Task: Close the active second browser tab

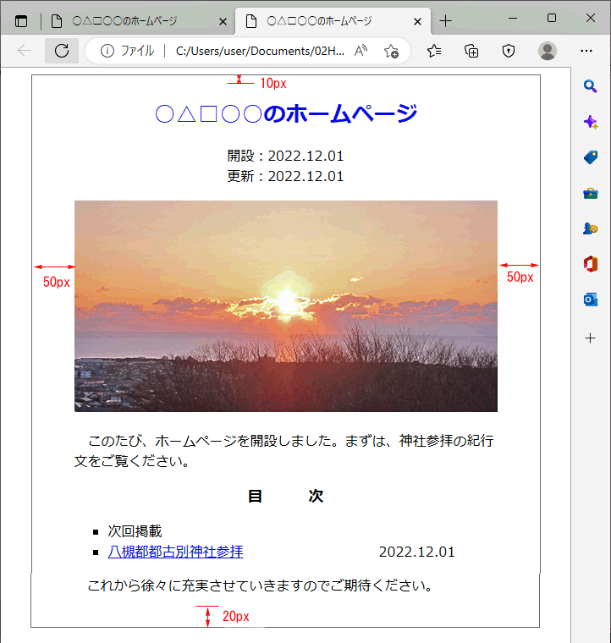Action: coord(417,21)
